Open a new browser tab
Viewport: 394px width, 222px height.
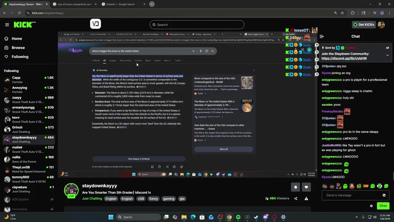click(152, 4)
